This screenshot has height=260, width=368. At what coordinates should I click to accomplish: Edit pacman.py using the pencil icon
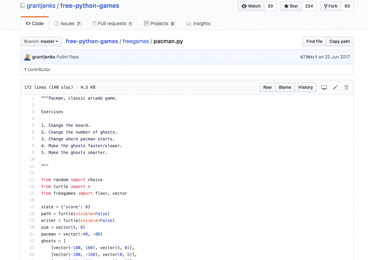335,87
